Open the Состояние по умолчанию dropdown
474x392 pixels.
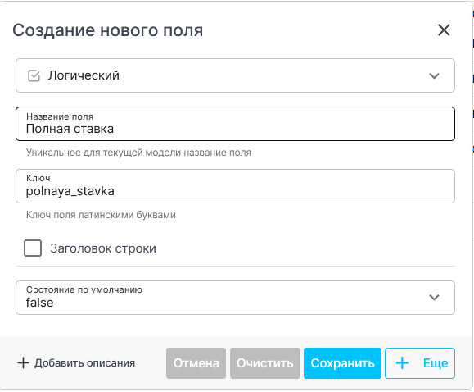coord(235,298)
